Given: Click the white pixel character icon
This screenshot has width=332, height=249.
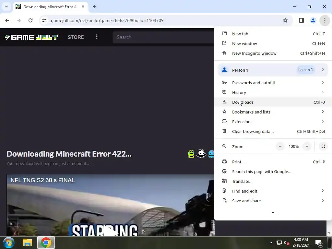Looking at the screenshot, I should [x=201, y=154].
